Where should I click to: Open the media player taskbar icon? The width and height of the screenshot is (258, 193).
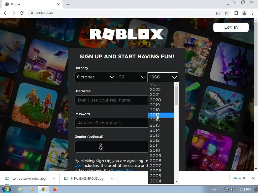32,189
